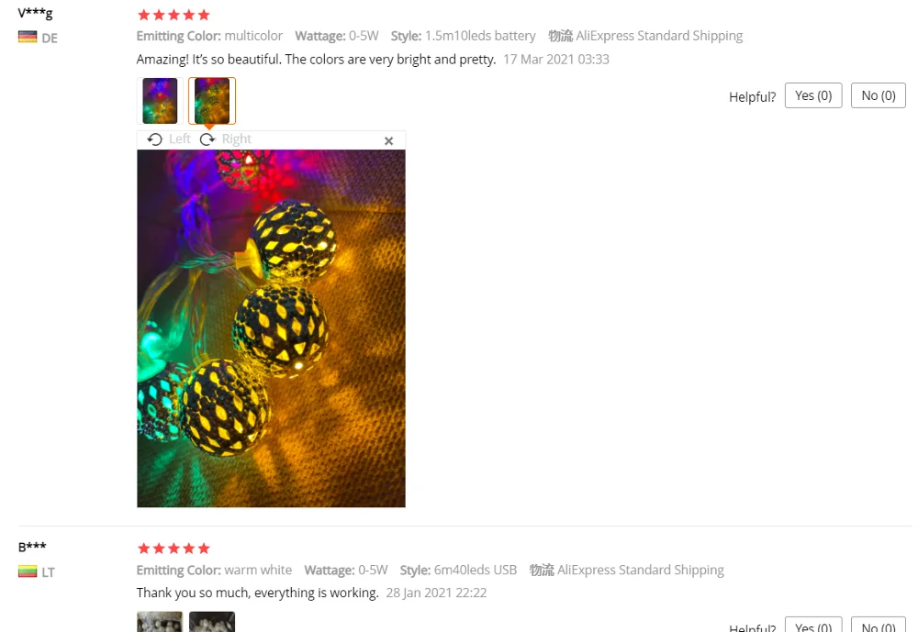Click the shipping icon in V***g's review
The image size is (918, 632).
(560, 36)
